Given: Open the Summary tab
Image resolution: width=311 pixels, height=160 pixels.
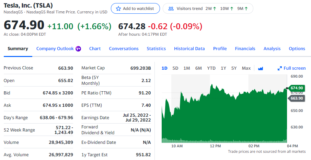Looking at the screenshot, I should point(18,49).
